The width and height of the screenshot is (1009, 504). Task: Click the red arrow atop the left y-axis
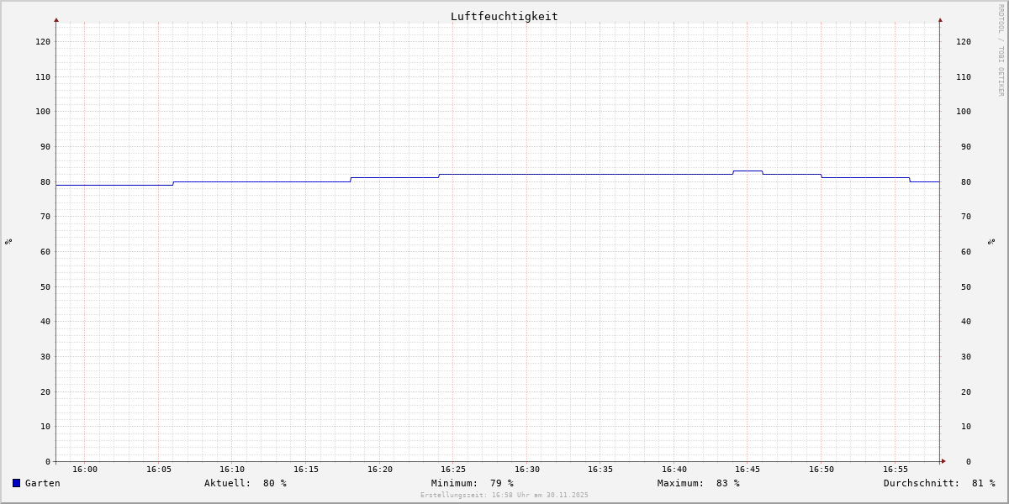[56, 19]
